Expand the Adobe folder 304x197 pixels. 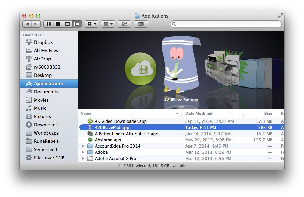coord(83,152)
